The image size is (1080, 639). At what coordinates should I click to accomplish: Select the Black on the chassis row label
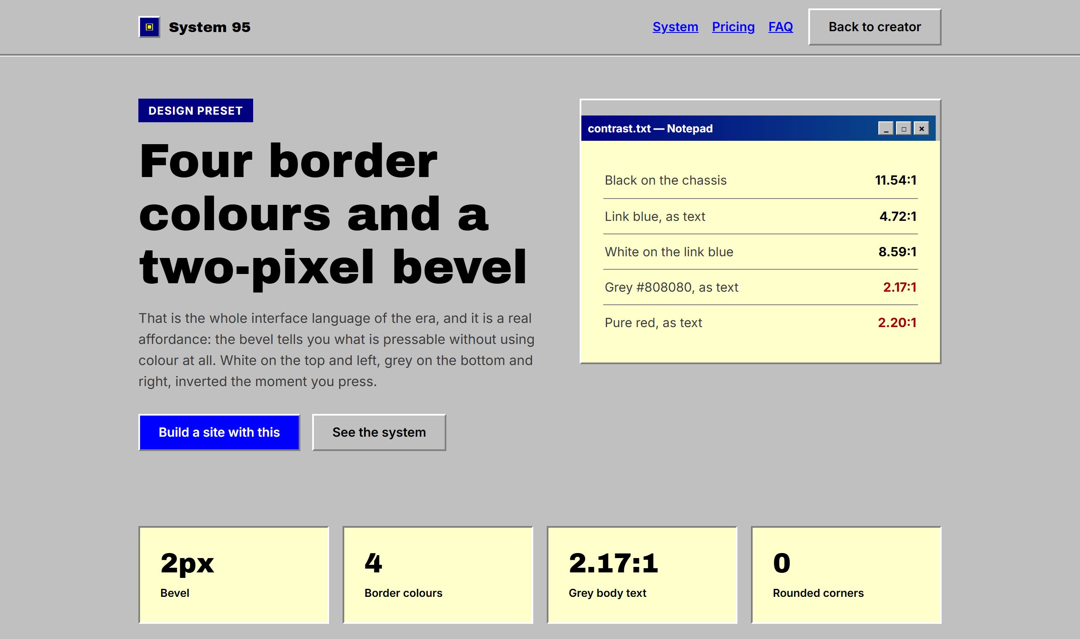(665, 180)
